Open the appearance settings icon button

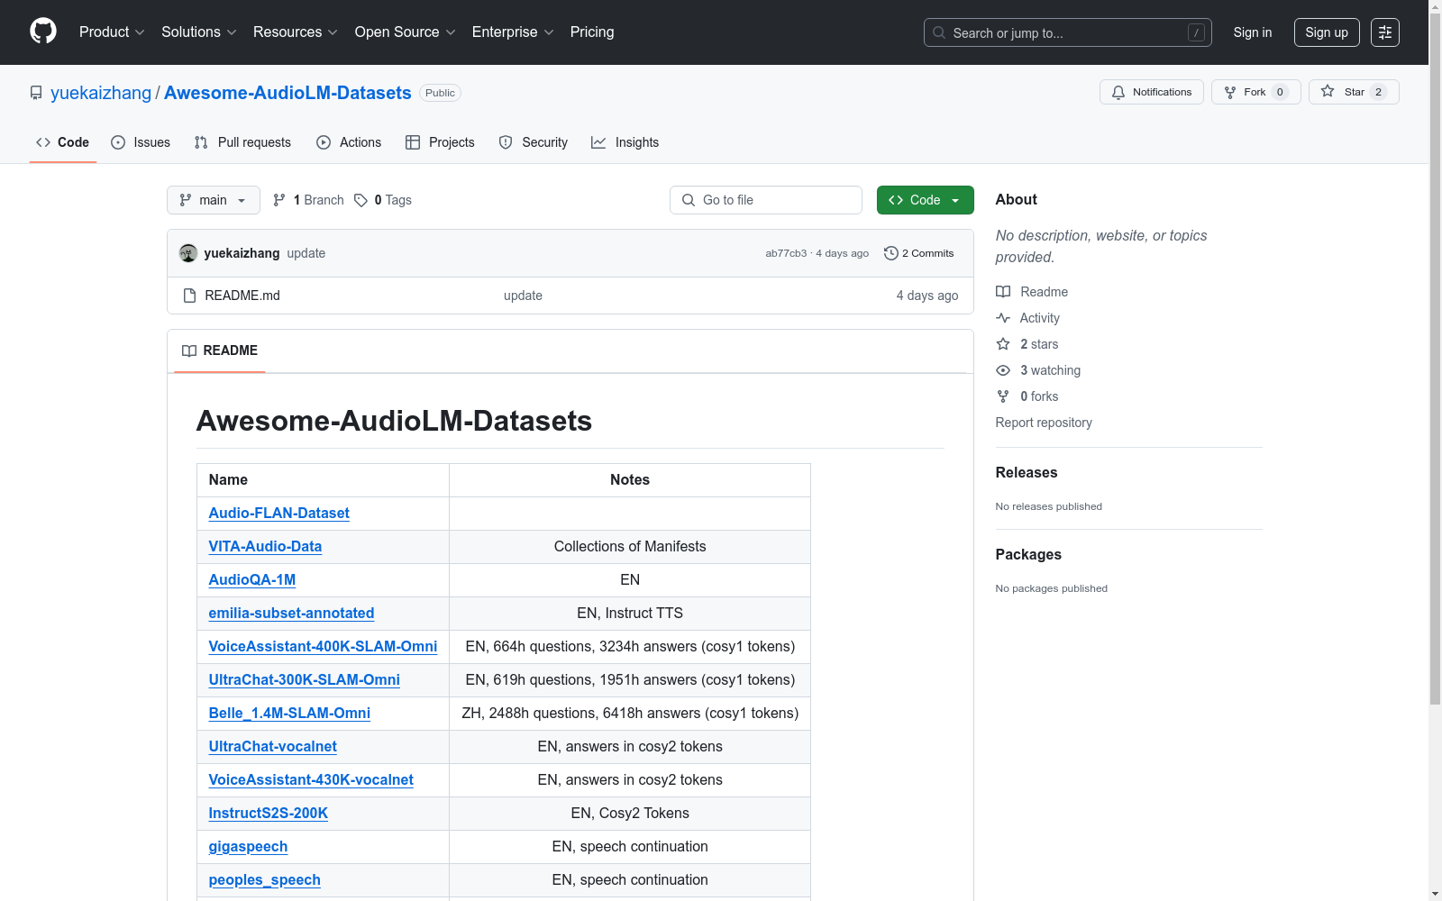1385,32
